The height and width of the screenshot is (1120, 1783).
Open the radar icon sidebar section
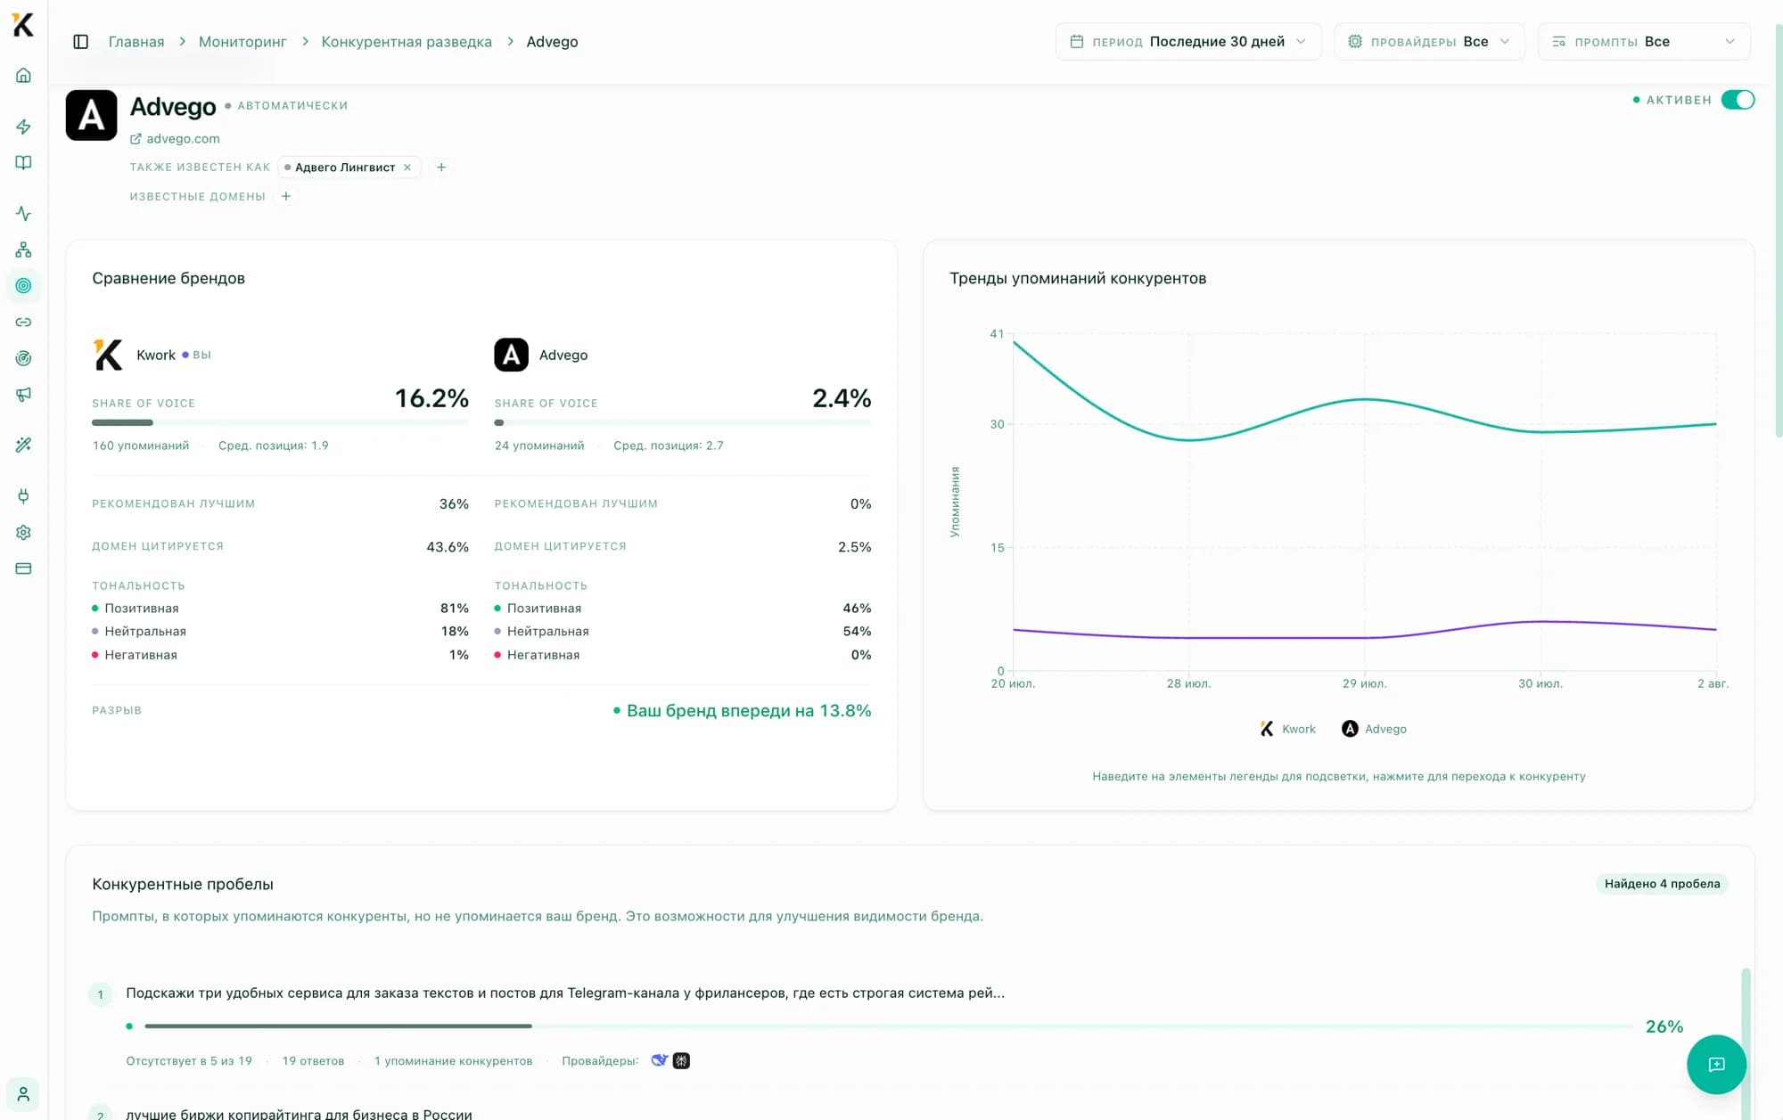click(x=24, y=358)
